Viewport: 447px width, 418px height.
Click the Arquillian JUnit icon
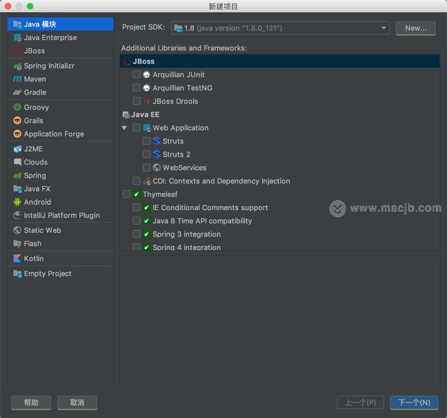click(x=147, y=75)
